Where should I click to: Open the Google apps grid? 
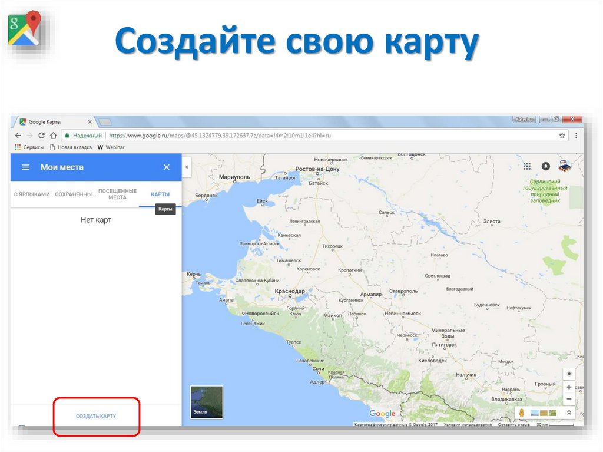[x=527, y=166]
